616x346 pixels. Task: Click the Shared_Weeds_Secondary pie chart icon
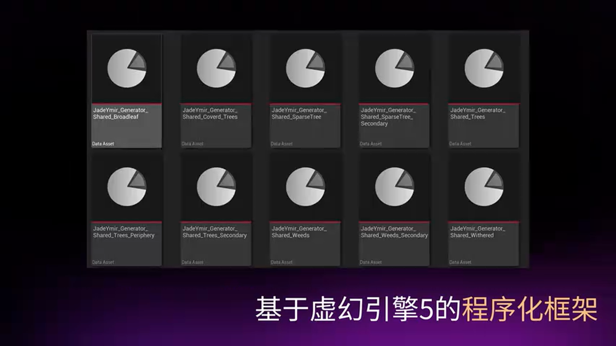(x=394, y=187)
